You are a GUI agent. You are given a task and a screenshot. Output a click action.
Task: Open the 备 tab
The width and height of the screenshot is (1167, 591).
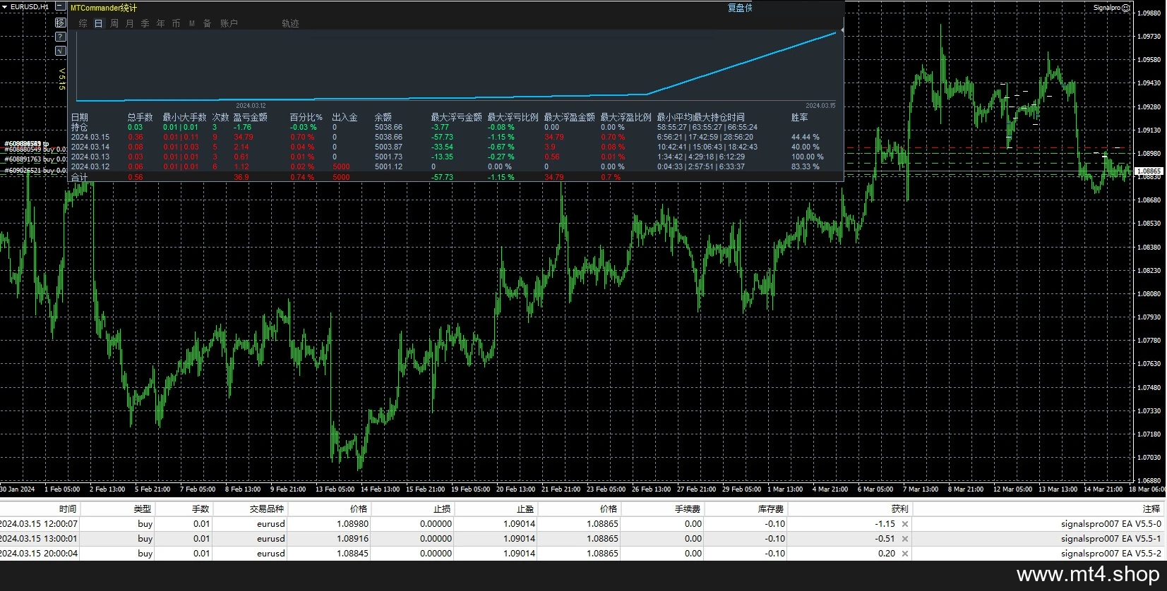(208, 23)
